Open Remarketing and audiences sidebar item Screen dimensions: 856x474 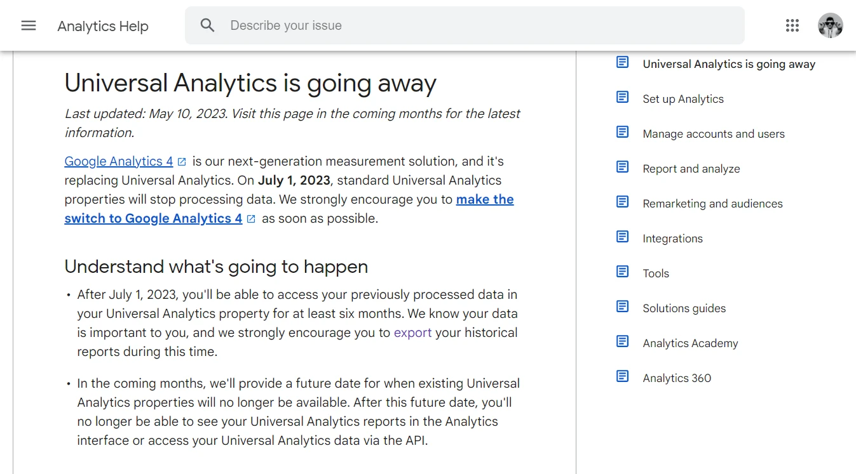(x=712, y=204)
